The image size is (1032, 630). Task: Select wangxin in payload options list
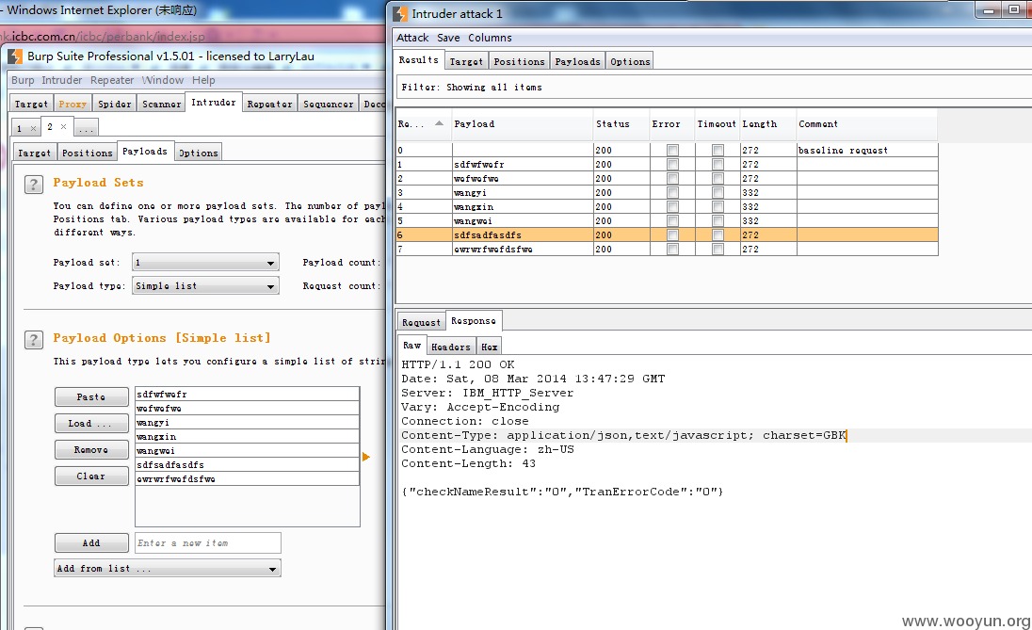coord(247,436)
